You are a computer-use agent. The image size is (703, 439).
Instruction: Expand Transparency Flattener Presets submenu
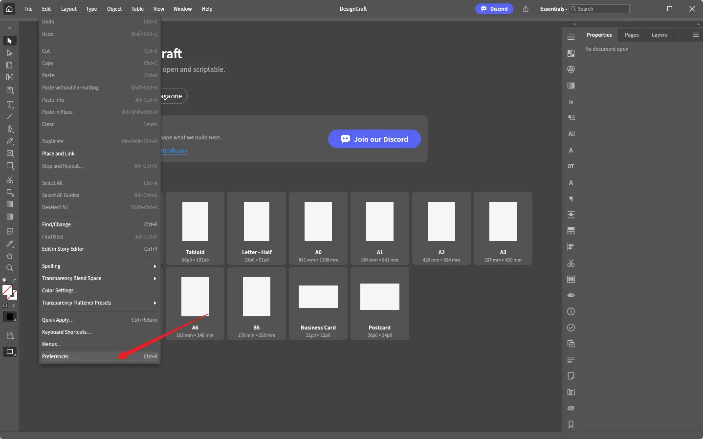click(x=100, y=303)
